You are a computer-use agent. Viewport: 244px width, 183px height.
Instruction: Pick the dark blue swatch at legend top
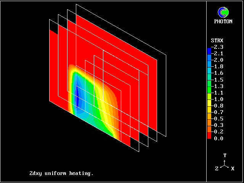coord(209,50)
